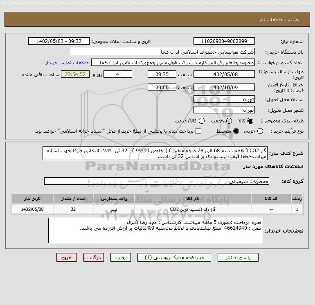Click the جزئیات اطلاعات نیاز header title
315x305 pixels.
pos(279,20)
